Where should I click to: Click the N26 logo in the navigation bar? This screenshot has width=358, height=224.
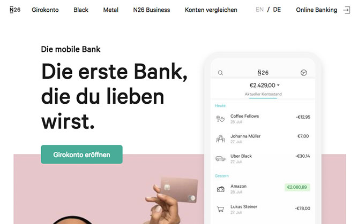pyautogui.click(x=15, y=10)
